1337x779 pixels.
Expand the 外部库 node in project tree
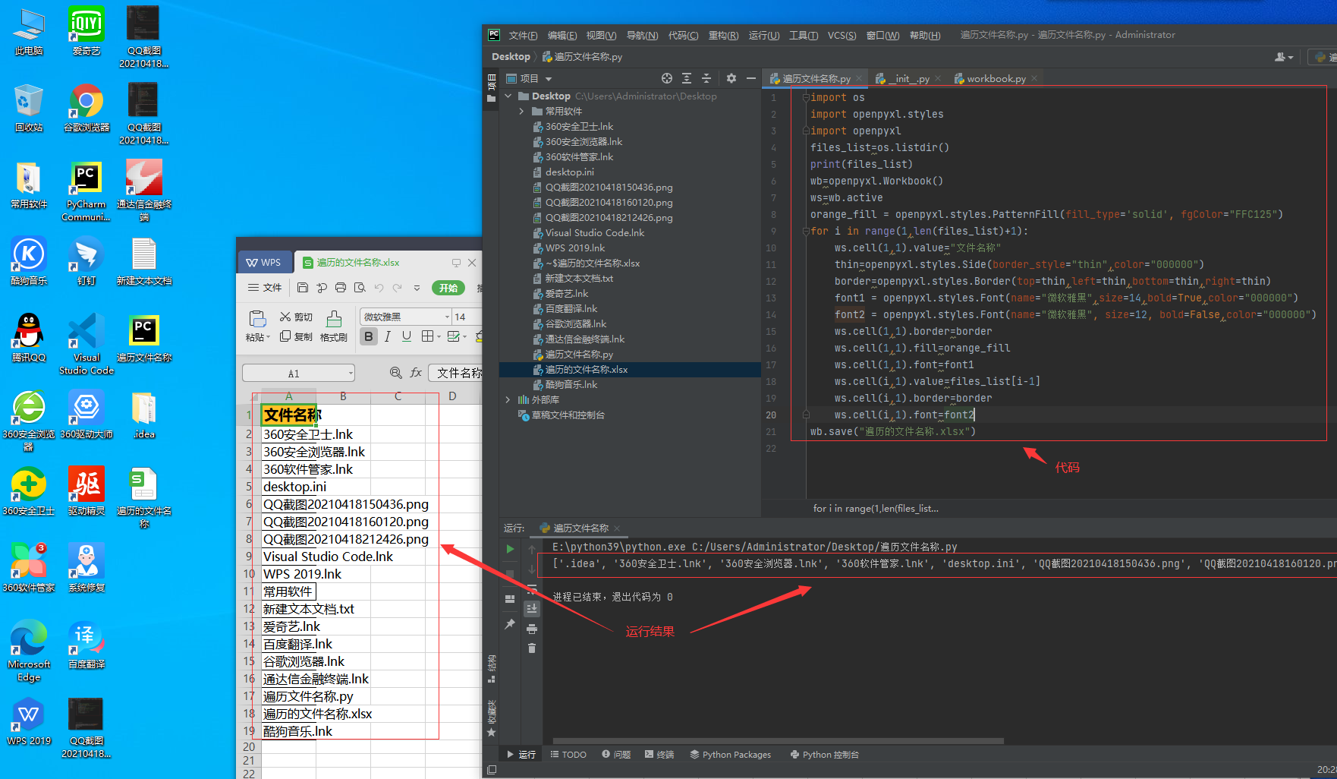click(508, 400)
